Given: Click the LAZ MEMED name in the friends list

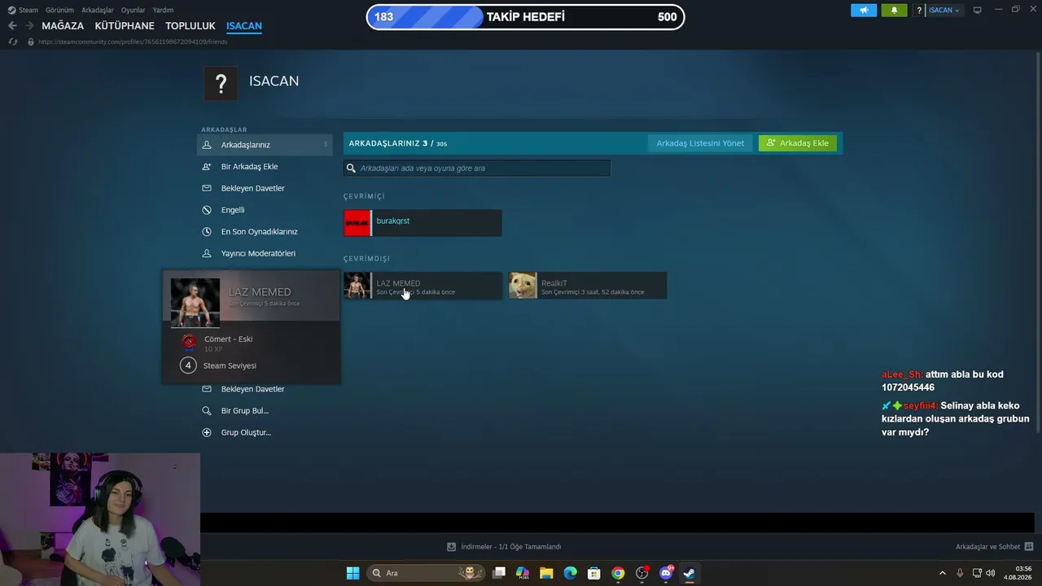Looking at the screenshot, I should tap(398, 283).
